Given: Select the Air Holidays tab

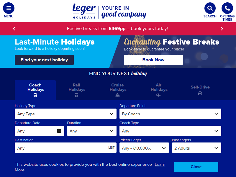Looking at the screenshot, I should click(159, 90).
